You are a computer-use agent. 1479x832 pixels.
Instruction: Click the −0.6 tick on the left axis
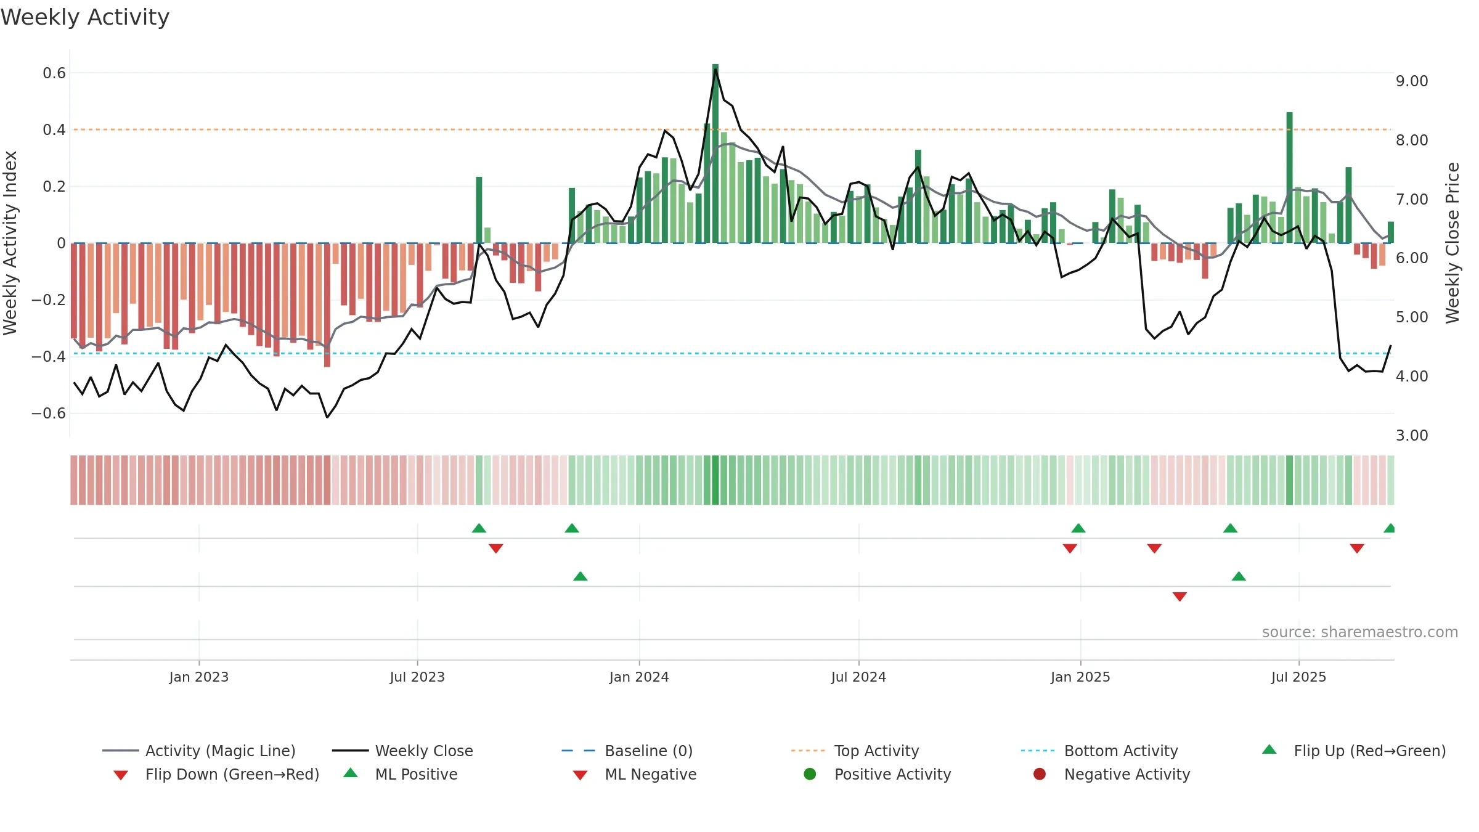click(x=49, y=414)
